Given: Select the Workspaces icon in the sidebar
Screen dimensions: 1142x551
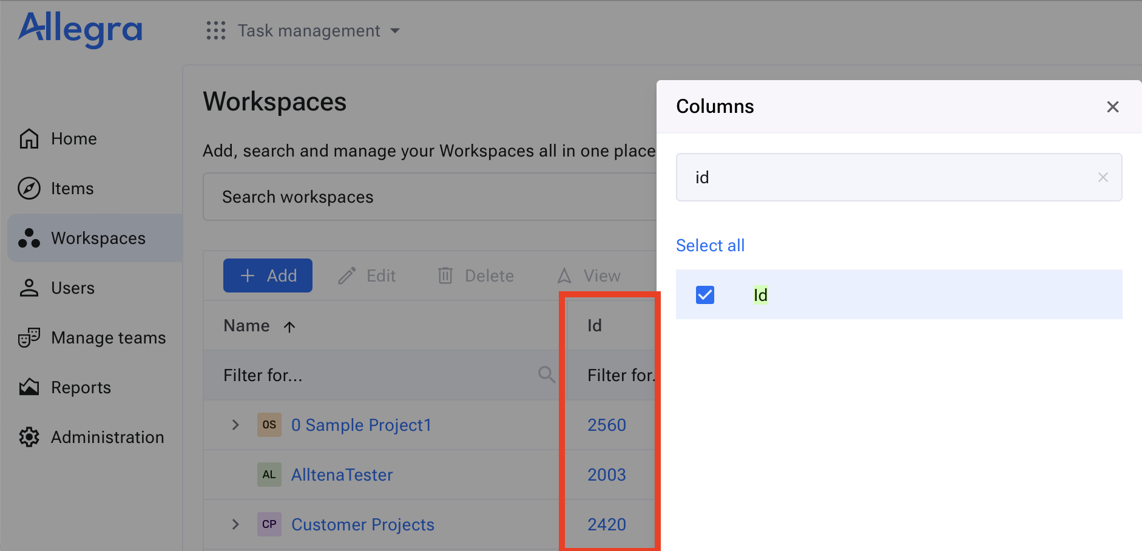Looking at the screenshot, I should click(29, 238).
